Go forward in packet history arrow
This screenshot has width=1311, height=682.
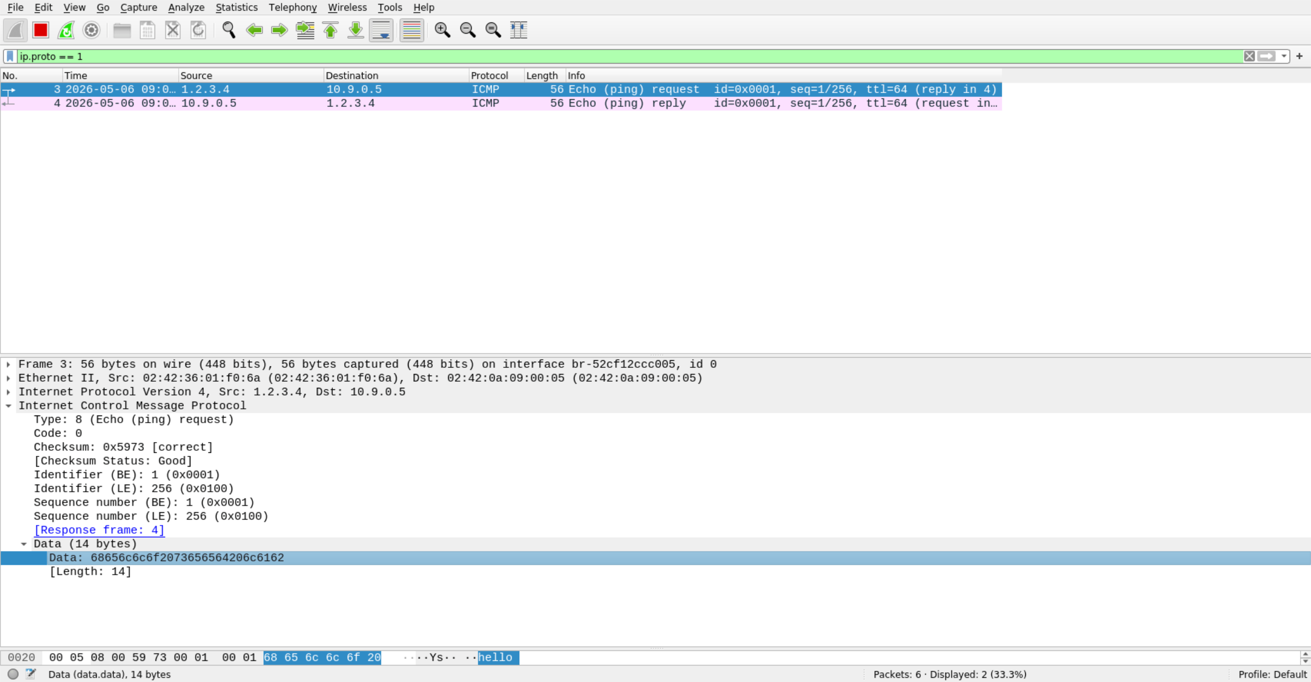click(280, 30)
